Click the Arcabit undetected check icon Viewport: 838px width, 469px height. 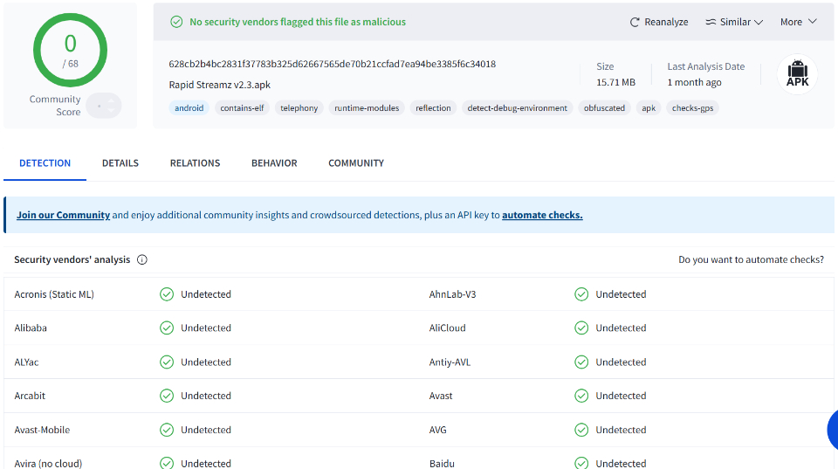167,396
